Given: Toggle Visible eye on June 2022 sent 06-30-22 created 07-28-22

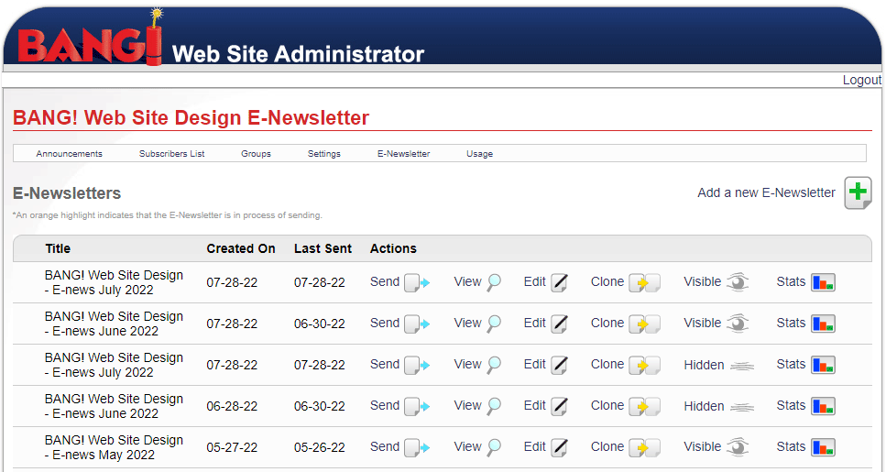Looking at the screenshot, I should point(738,324).
